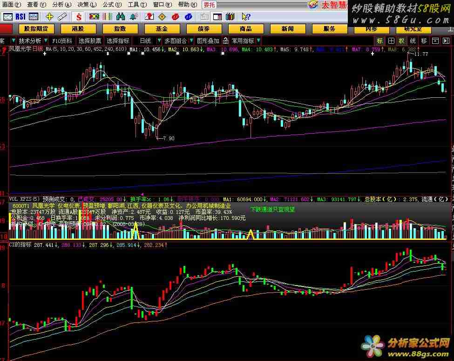Click the traffic light signal icon
This screenshot has height=361, width=454.
pos(94,17)
